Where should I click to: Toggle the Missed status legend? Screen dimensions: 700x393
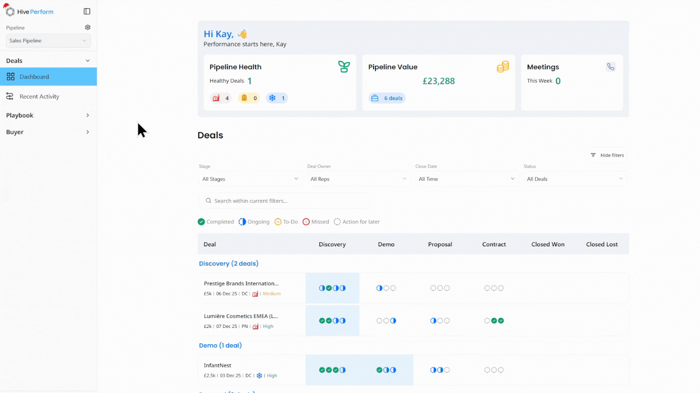316,222
